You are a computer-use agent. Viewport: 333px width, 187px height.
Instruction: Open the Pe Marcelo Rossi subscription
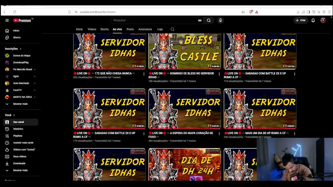point(21,69)
